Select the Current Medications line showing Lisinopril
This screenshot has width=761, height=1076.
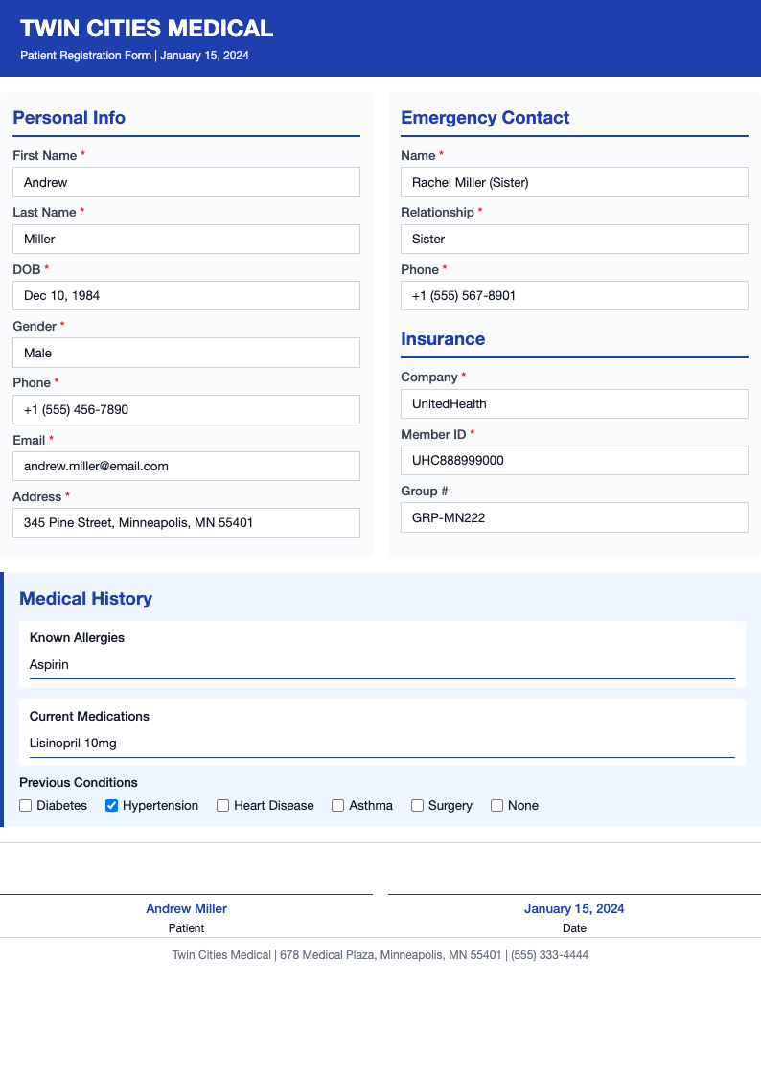pos(380,743)
